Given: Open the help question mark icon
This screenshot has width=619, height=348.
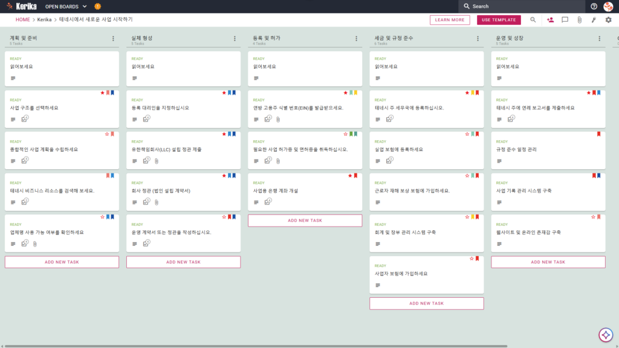Looking at the screenshot, I should tap(594, 6).
